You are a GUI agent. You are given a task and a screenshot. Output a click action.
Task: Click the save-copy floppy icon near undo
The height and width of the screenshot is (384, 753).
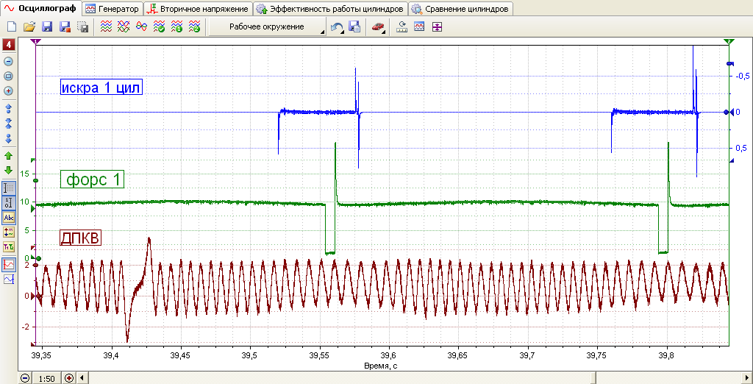click(354, 27)
